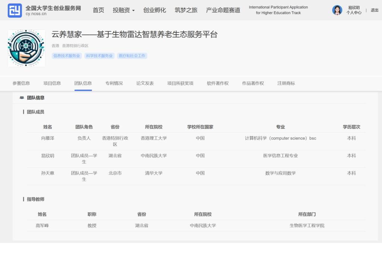Select the 专利情况 tab
The width and height of the screenshot is (382, 254).
(x=114, y=83)
